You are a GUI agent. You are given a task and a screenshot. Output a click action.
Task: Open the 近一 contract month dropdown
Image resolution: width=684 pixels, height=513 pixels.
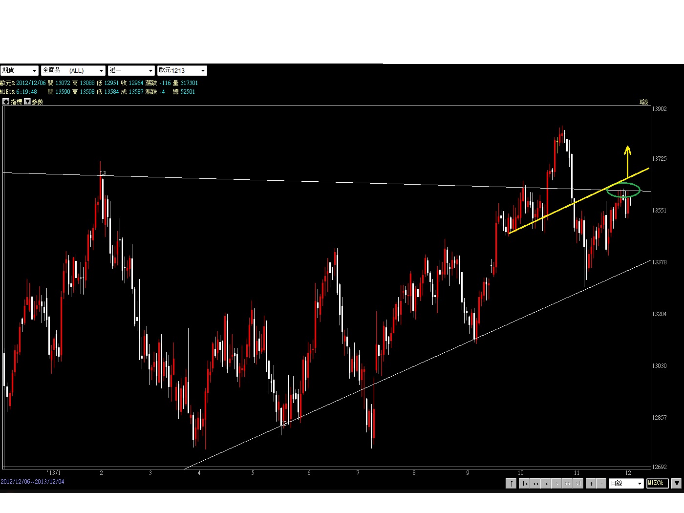pos(131,70)
